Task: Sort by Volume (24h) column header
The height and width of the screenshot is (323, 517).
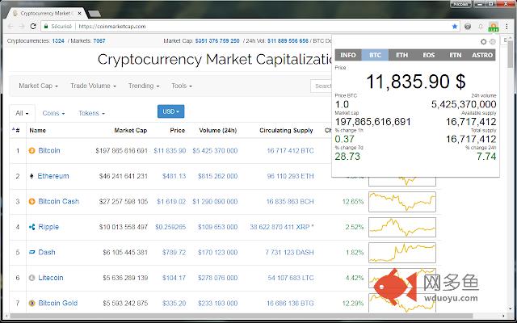Action: point(218,130)
